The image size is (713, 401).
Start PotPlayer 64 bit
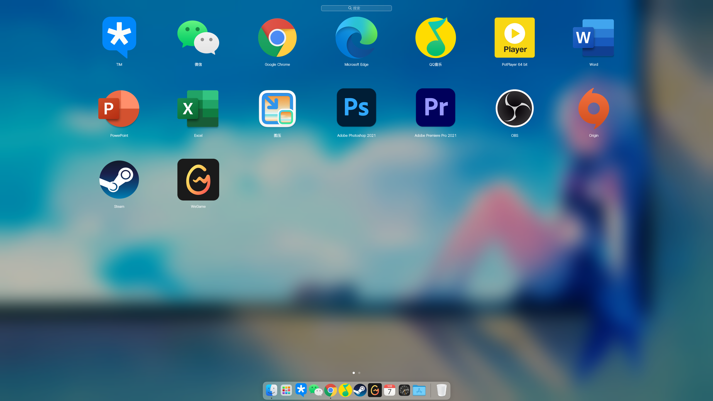[515, 38]
